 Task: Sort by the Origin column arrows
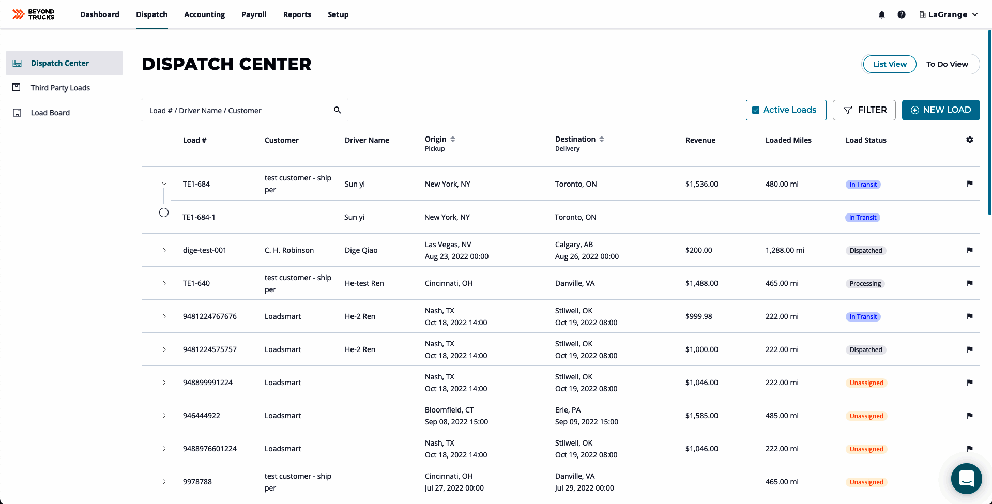click(x=453, y=139)
